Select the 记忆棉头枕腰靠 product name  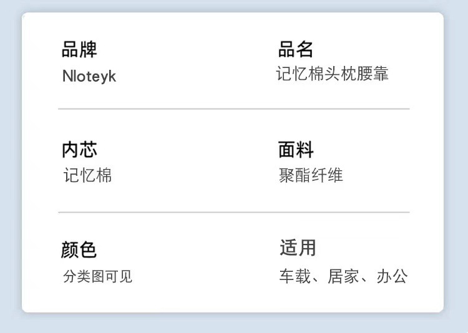(332, 74)
